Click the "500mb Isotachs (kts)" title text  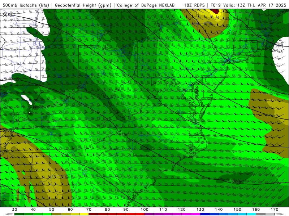tap(26, 5)
